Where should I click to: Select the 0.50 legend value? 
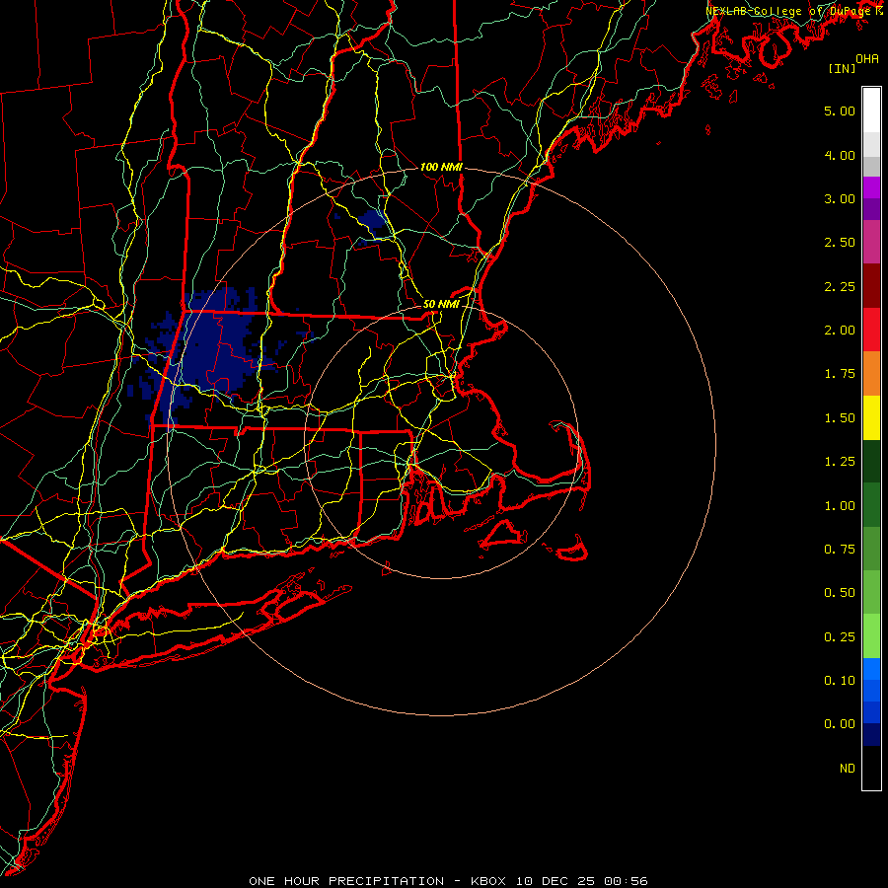pos(840,593)
